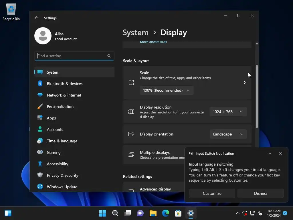Open Gaming settings category

pos(74,152)
